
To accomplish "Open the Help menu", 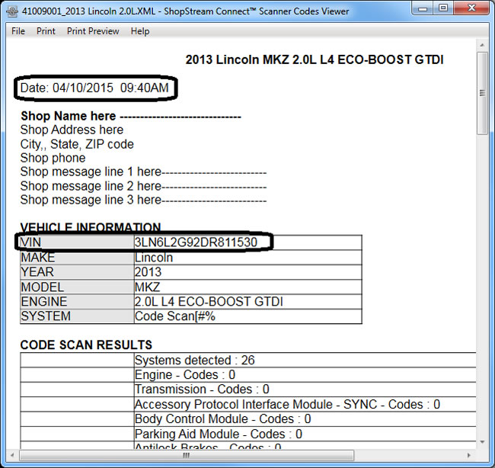I will point(140,31).
